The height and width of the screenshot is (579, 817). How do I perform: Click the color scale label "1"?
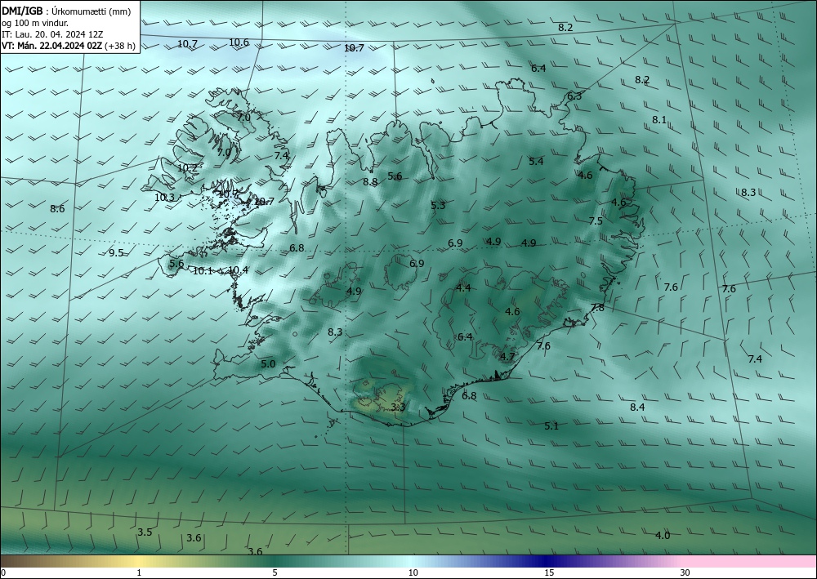click(139, 573)
